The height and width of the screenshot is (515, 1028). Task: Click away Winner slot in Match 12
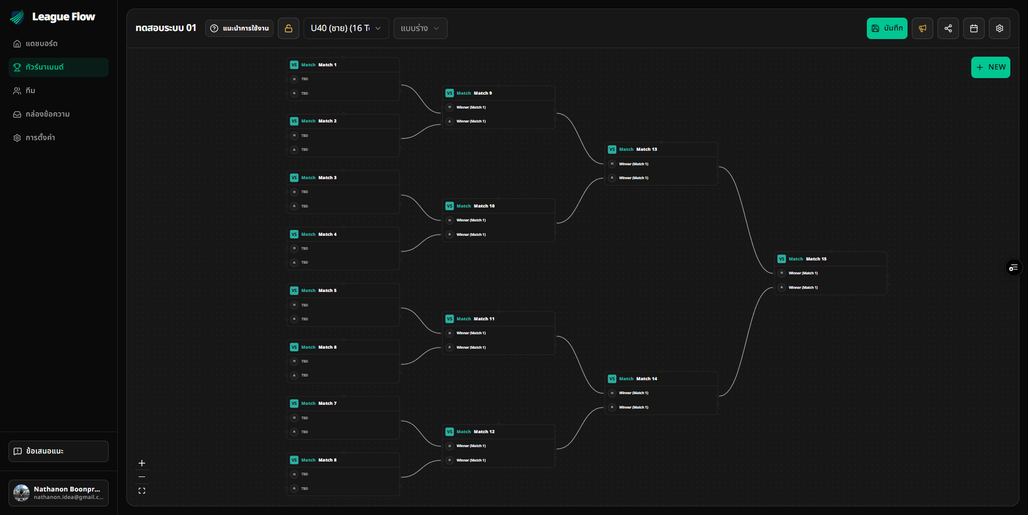coord(498,460)
